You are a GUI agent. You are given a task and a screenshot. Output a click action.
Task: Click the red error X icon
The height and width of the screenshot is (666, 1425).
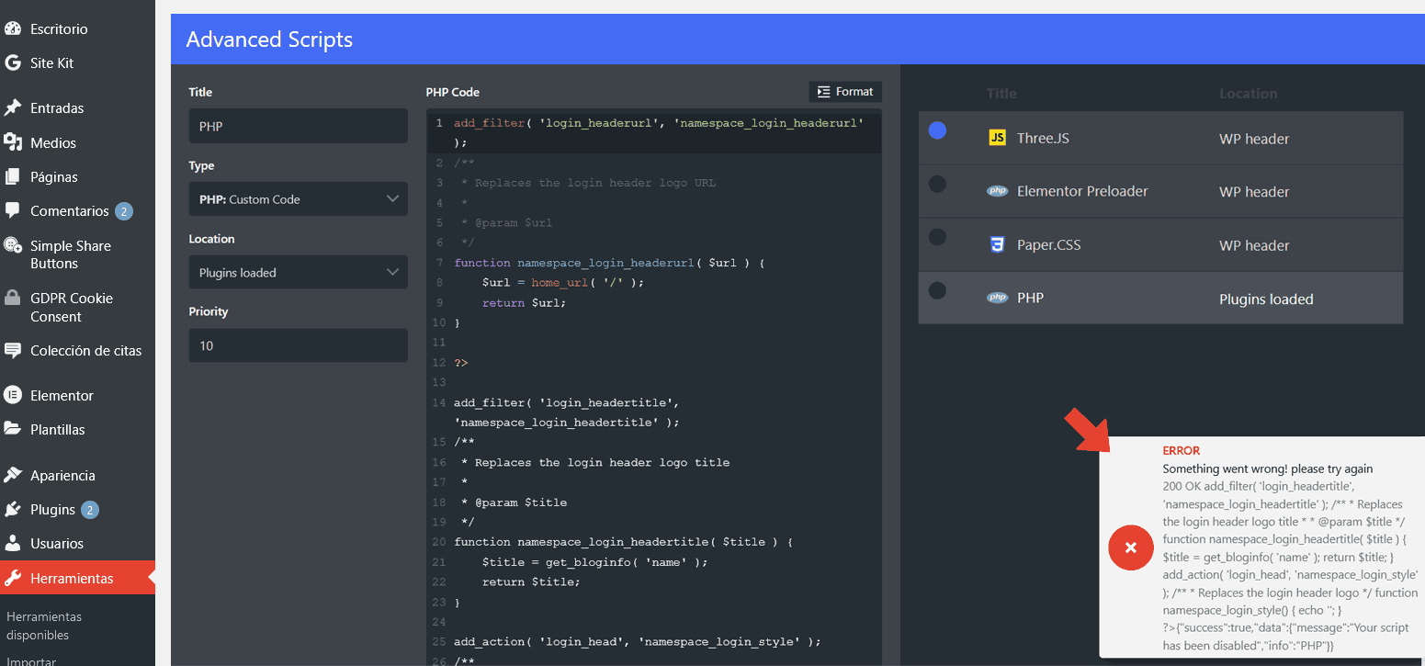tap(1131, 547)
